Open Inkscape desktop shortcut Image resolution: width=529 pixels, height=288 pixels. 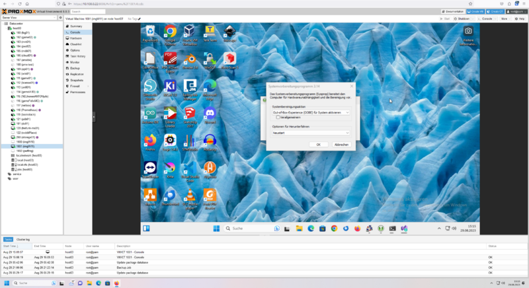(229, 34)
